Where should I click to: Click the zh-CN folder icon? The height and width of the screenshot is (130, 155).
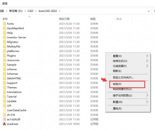point(4,115)
